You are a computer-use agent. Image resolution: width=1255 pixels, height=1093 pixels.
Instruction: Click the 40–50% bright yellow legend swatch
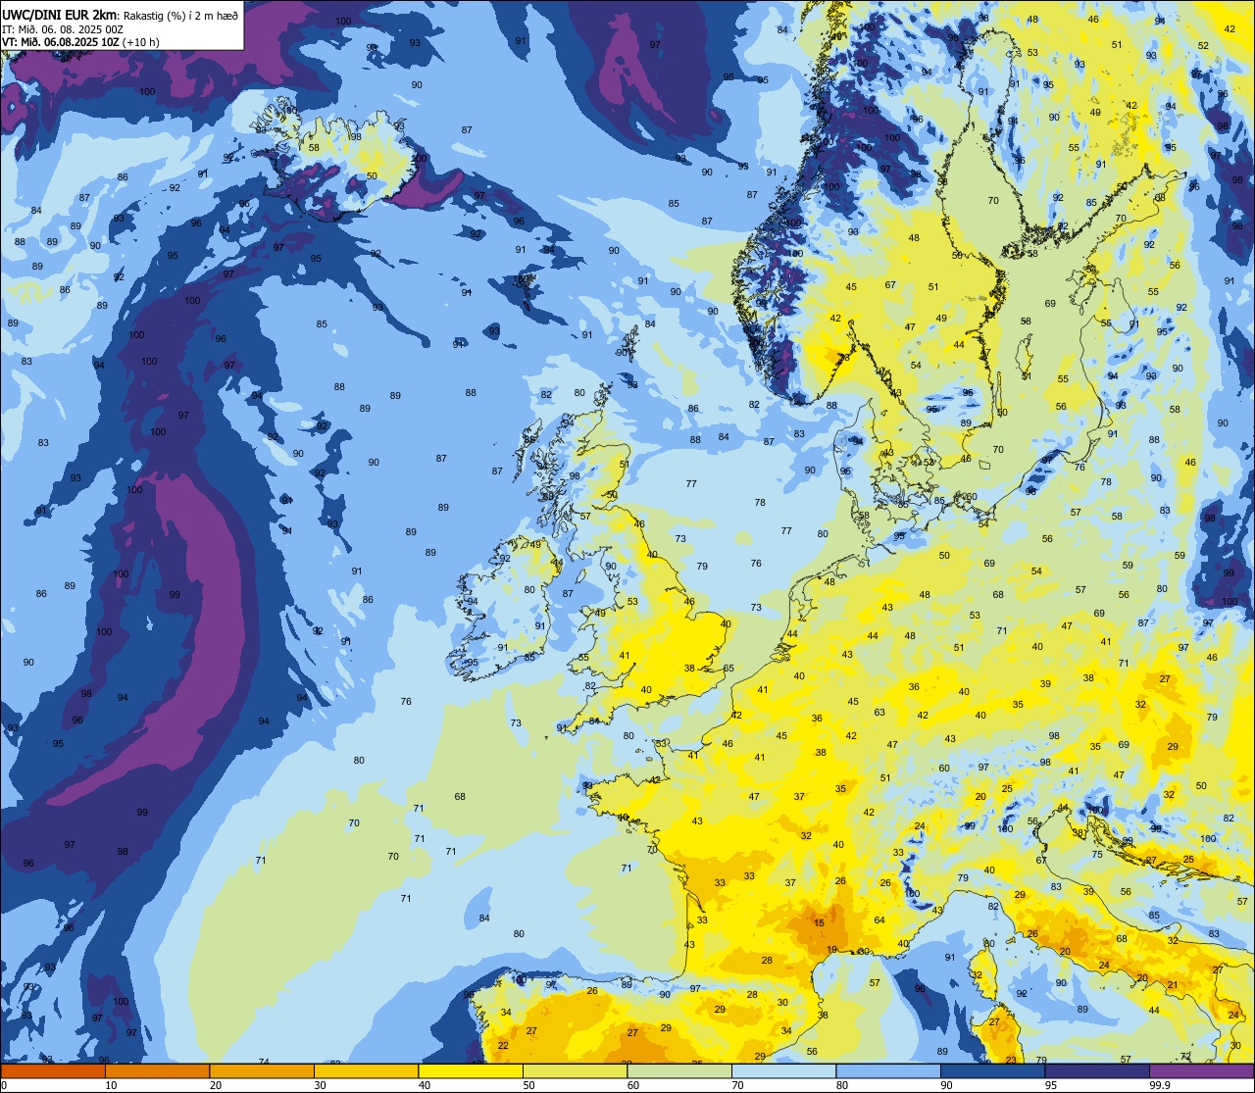(x=471, y=1070)
